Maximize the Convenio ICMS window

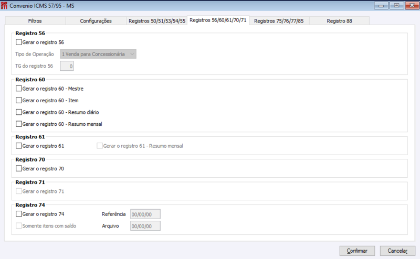[396, 5]
